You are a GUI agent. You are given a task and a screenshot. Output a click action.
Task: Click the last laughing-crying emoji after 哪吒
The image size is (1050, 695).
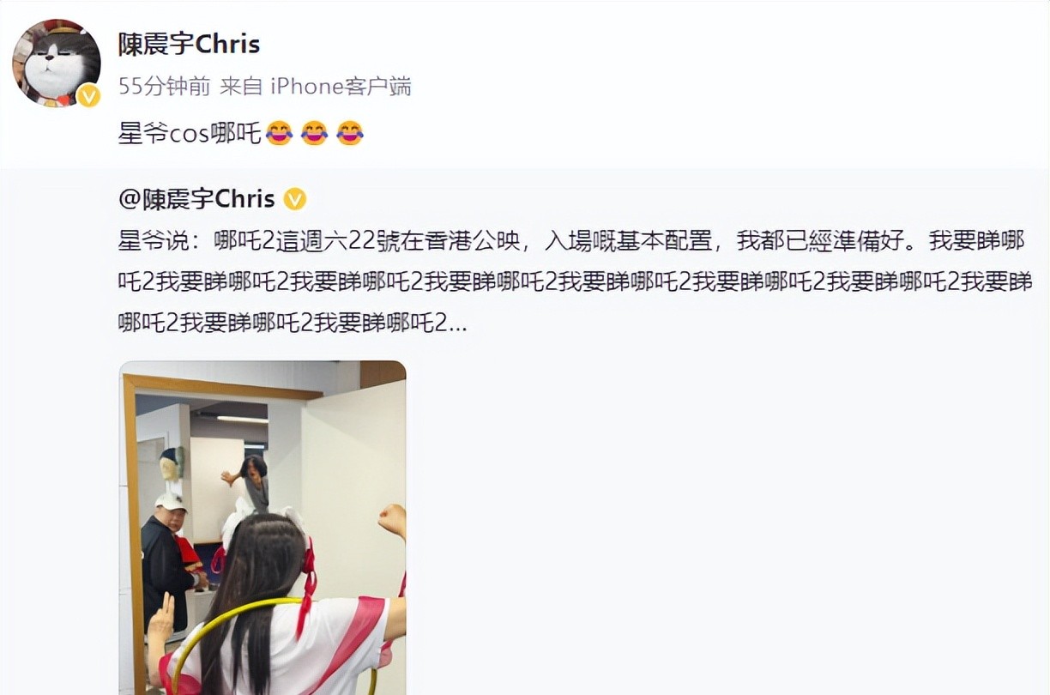[349, 133]
